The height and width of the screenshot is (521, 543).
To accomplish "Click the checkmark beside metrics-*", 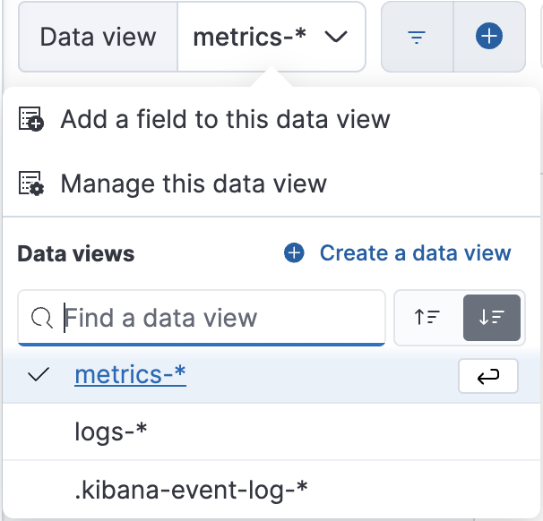I will pos(39,375).
